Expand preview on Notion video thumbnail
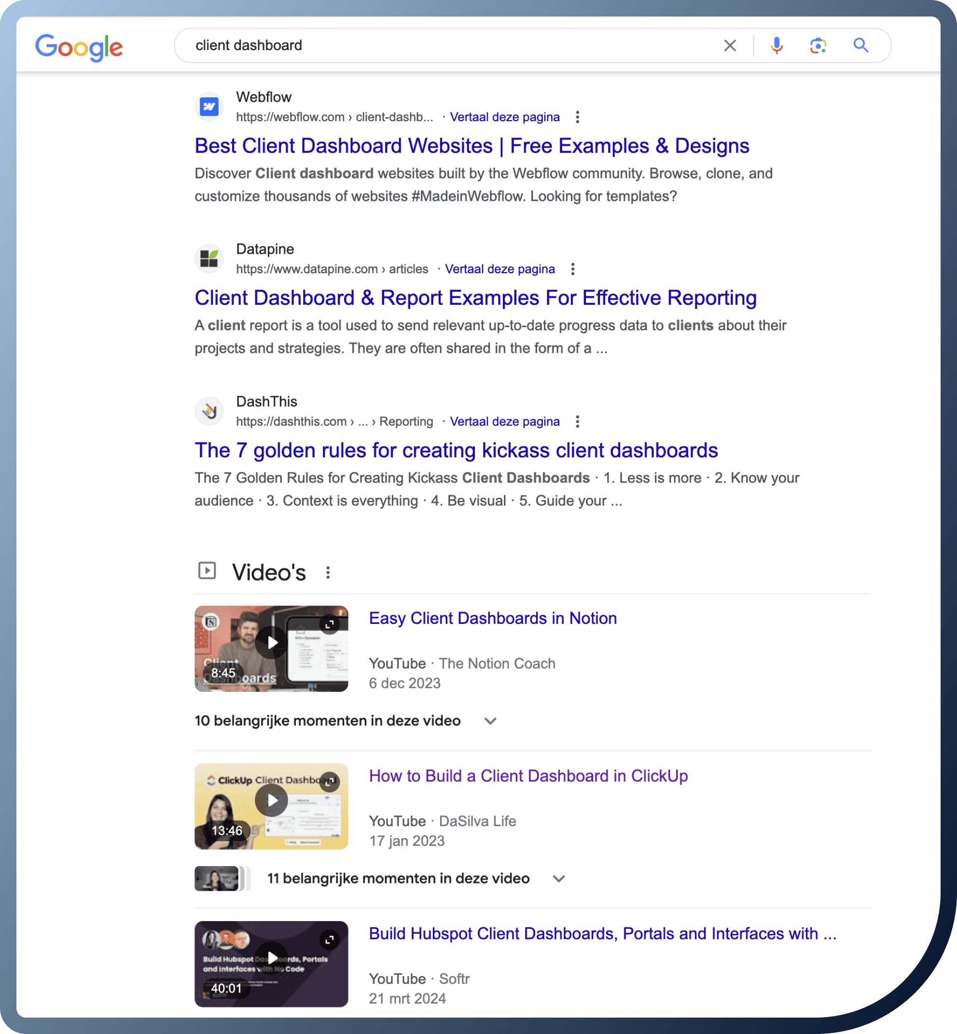Screen dimensions: 957x1034 [x=329, y=624]
